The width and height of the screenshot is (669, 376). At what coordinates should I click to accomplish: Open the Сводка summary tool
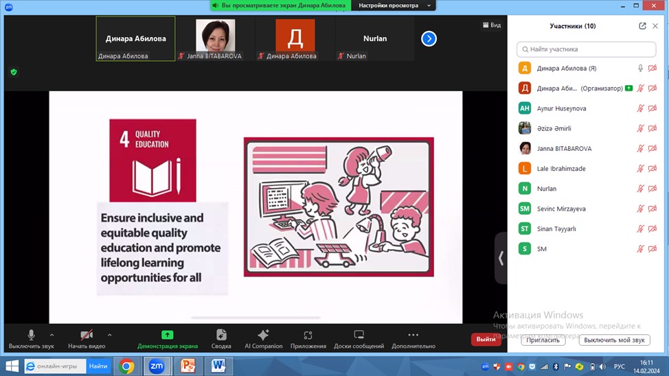click(x=221, y=340)
